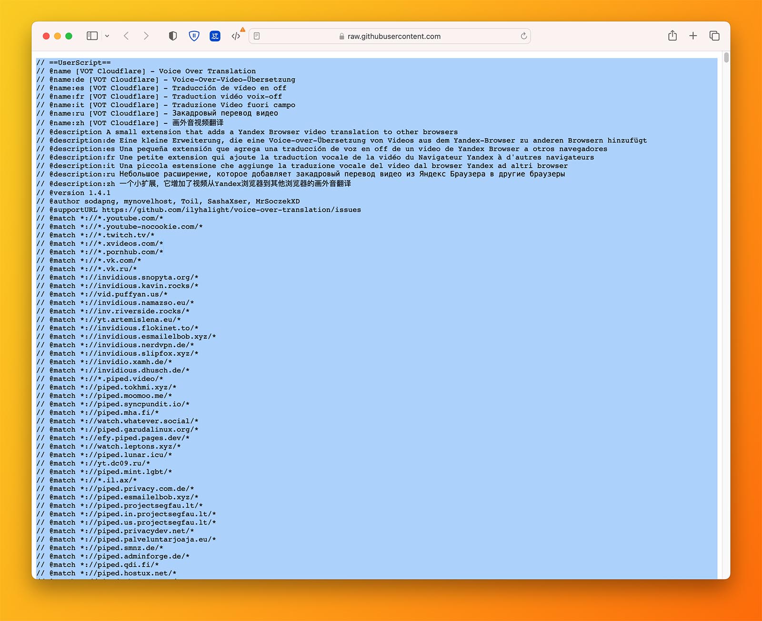Click the @supportURL github issues line
762x621 pixels.
(199, 210)
